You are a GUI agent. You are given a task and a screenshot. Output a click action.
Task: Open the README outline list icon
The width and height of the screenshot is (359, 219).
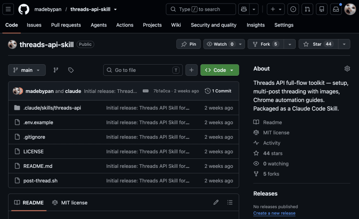point(230,202)
